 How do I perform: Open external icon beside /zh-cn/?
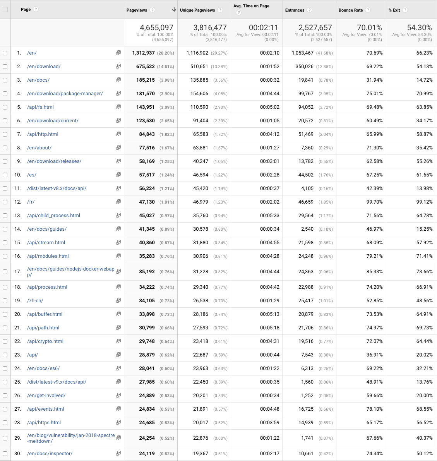tap(118, 300)
